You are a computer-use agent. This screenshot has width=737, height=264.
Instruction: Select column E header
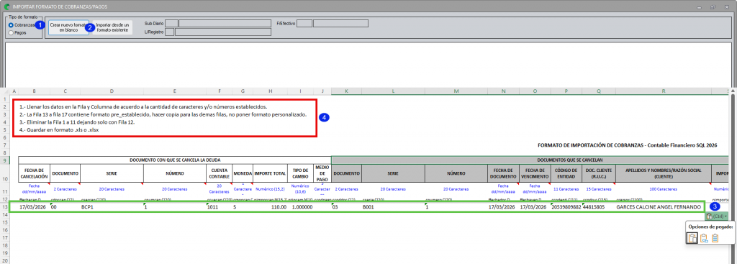coord(175,91)
